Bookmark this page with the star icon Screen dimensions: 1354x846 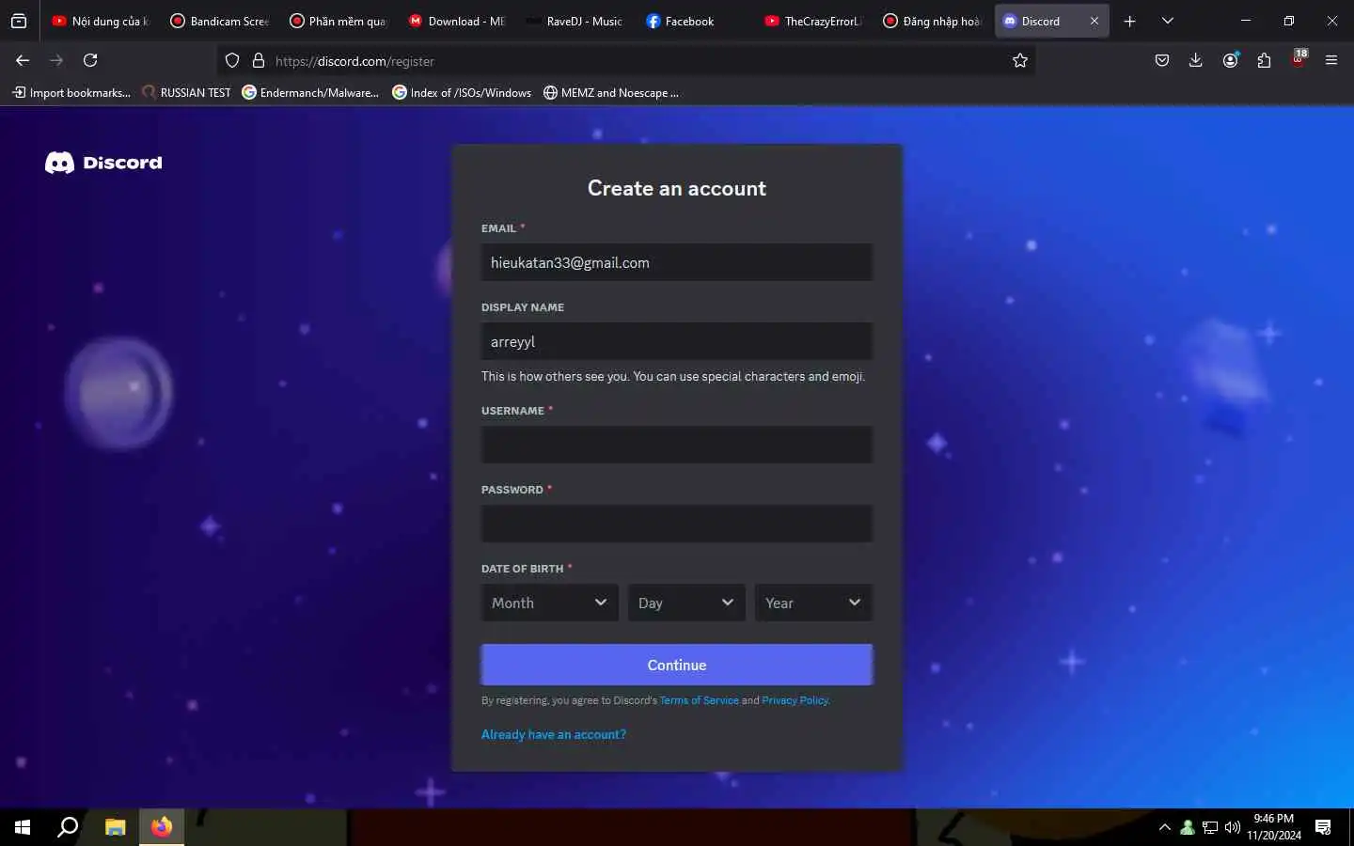[1020, 60]
